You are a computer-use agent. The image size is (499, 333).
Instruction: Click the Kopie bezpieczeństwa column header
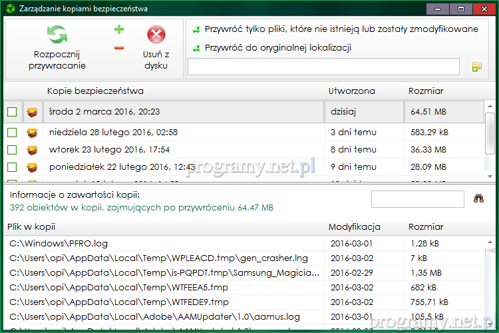[x=95, y=91]
